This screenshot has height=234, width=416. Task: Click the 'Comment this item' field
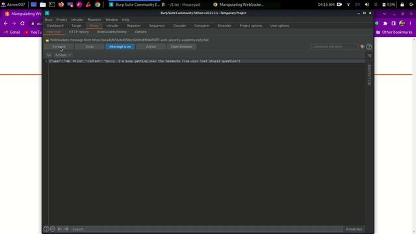[x=334, y=47]
